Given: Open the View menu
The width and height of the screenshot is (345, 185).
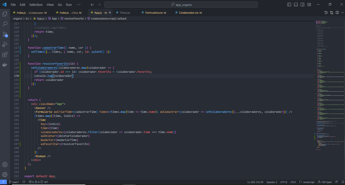Looking at the screenshot, I should 50,5.
